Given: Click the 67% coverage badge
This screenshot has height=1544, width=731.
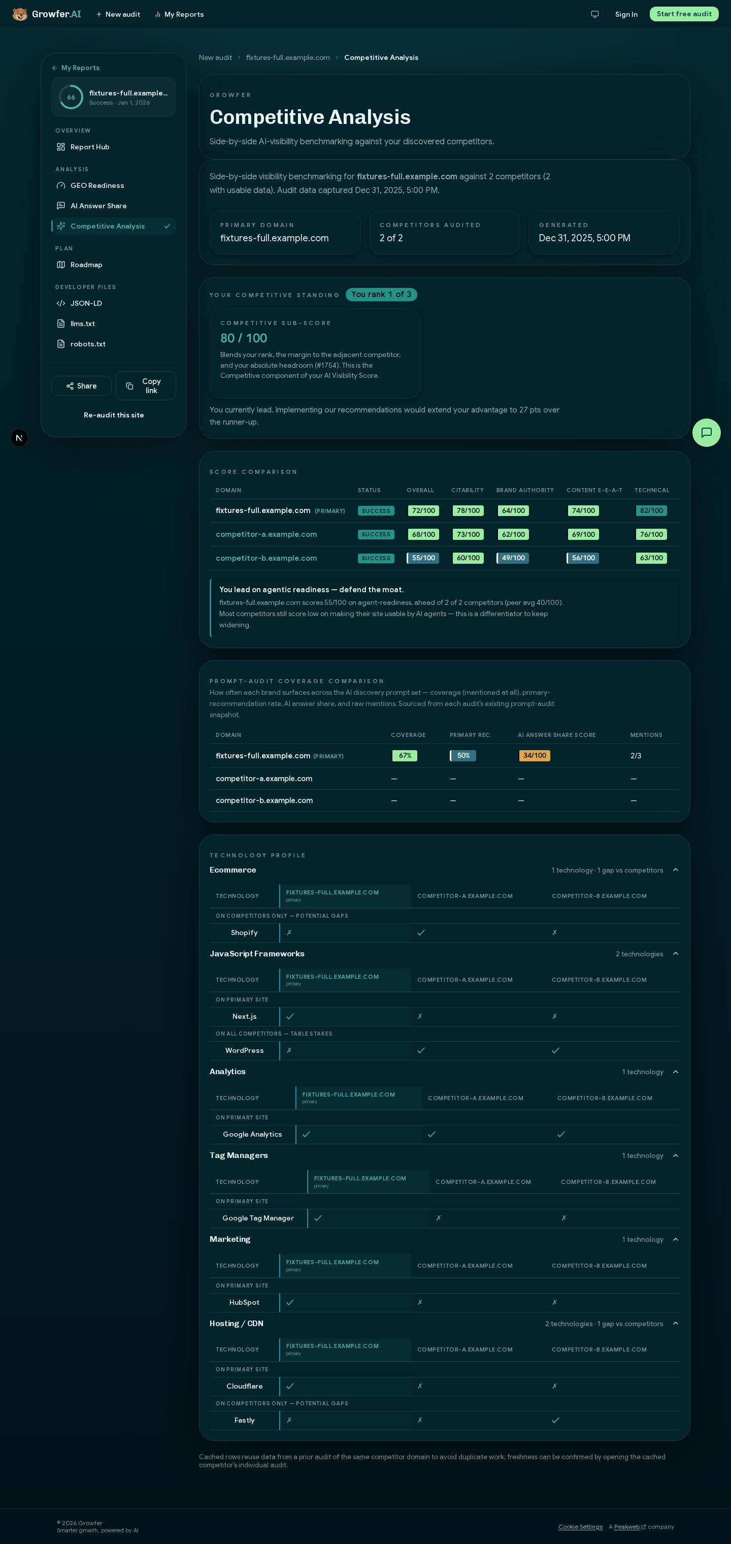Looking at the screenshot, I should point(405,756).
